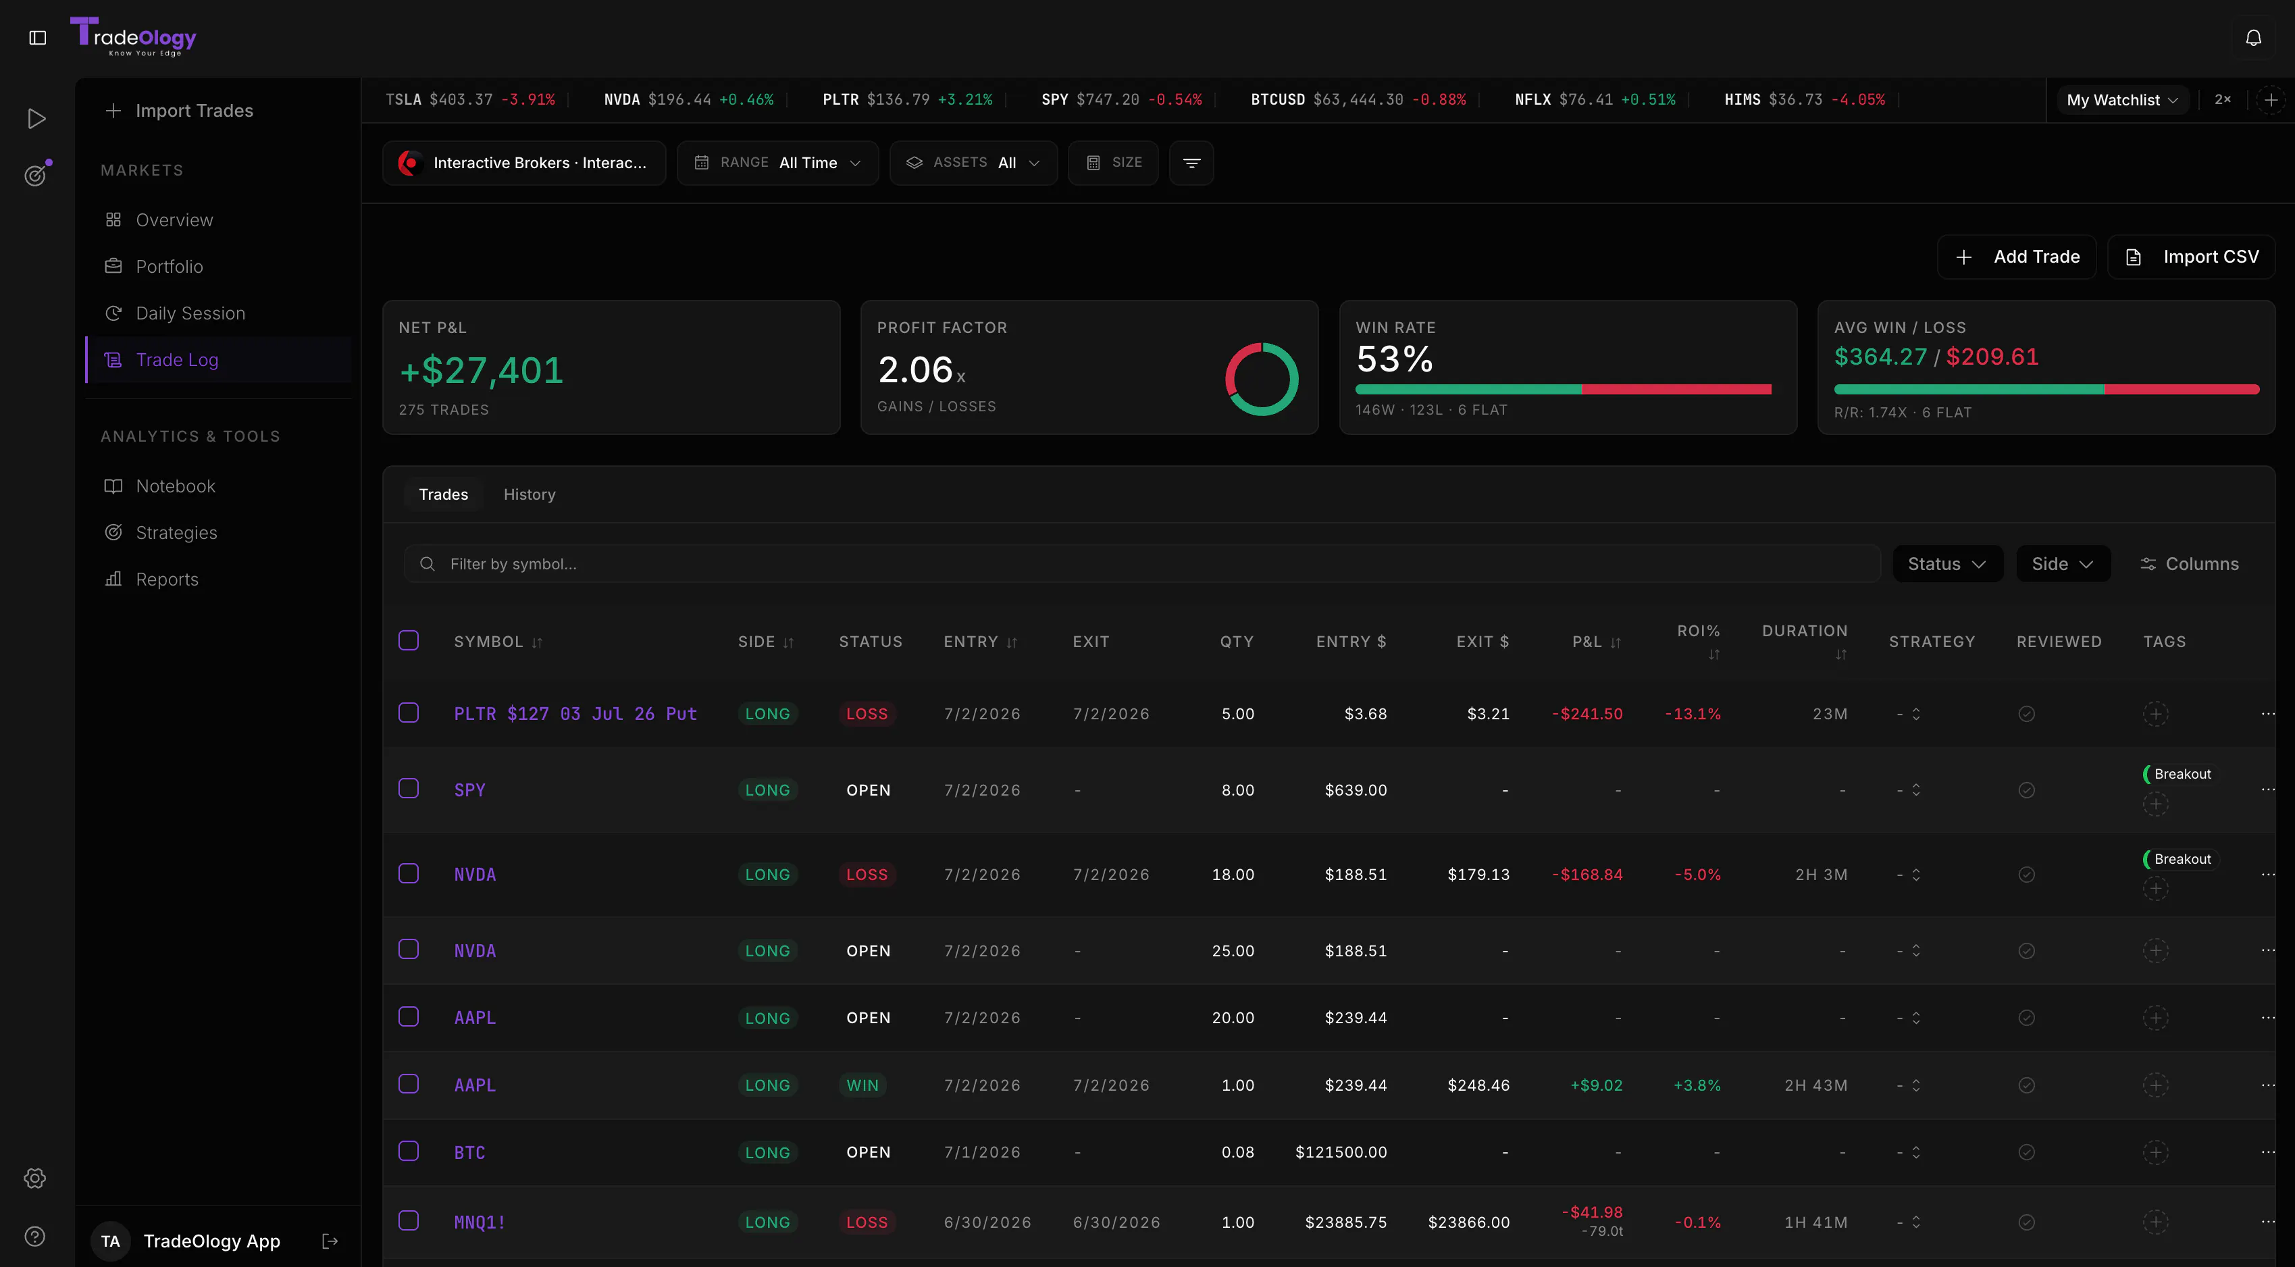Add a tag to PLTR put trade
Screen dimensions: 2295x1267
(x=2155, y=714)
